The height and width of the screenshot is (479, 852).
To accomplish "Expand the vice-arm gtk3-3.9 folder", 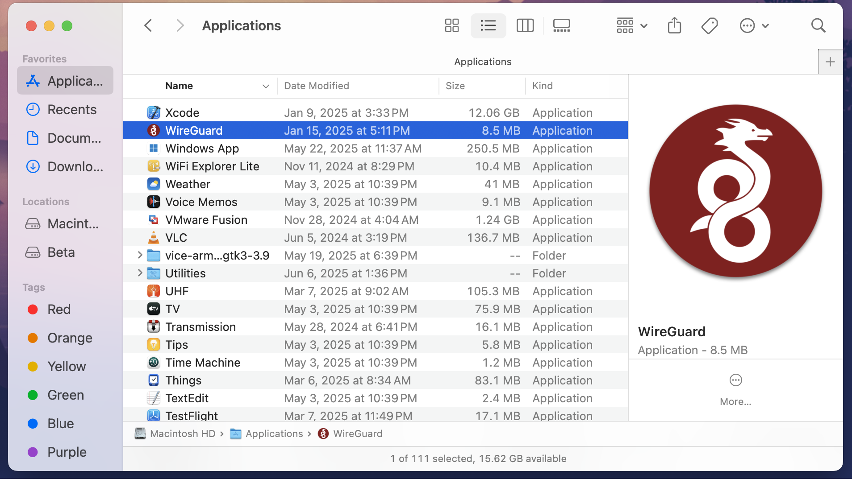I will point(140,255).
